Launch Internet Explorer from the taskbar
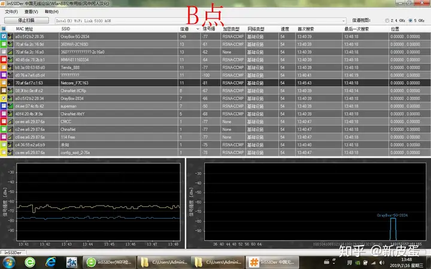This screenshot has width=431, height=269. pyautogui.click(x=51, y=262)
